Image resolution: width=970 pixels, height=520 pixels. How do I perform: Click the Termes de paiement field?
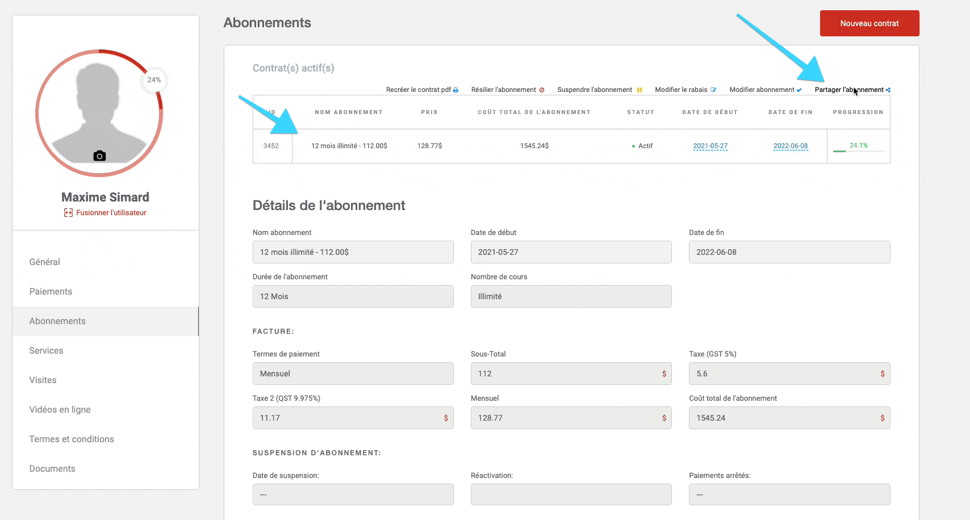click(353, 374)
